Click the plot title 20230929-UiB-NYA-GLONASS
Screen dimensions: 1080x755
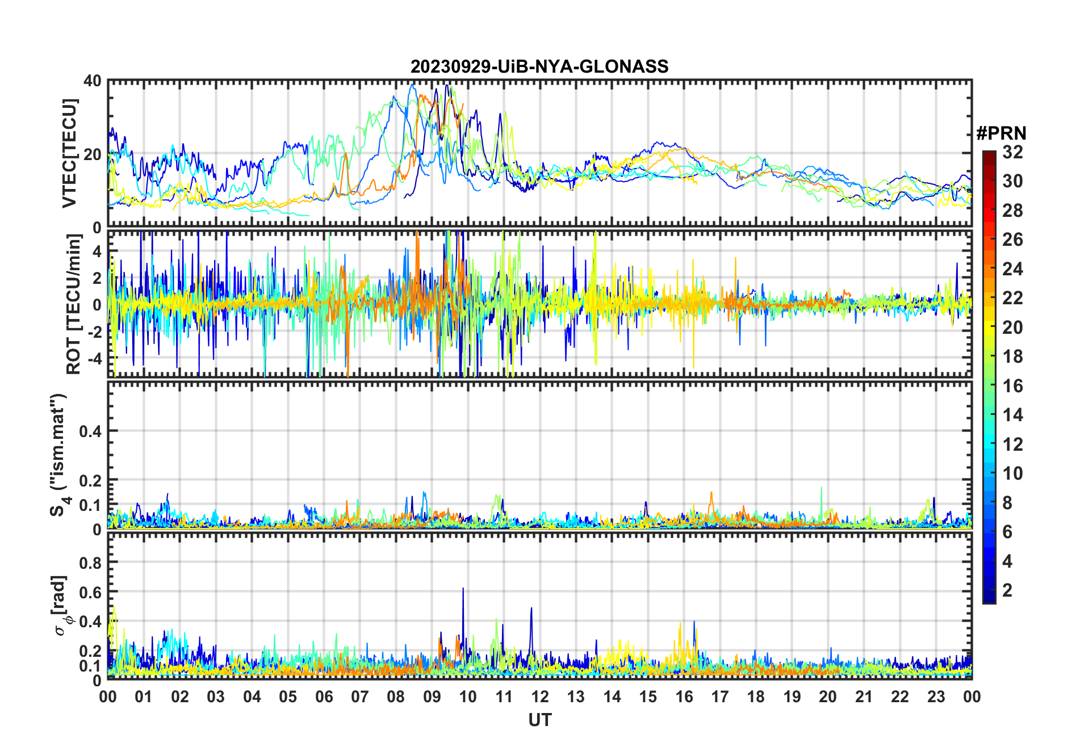click(539, 67)
